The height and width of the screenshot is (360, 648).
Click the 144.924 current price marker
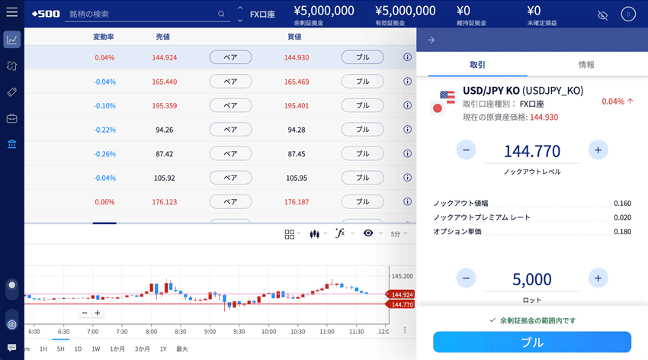[x=400, y=294]
